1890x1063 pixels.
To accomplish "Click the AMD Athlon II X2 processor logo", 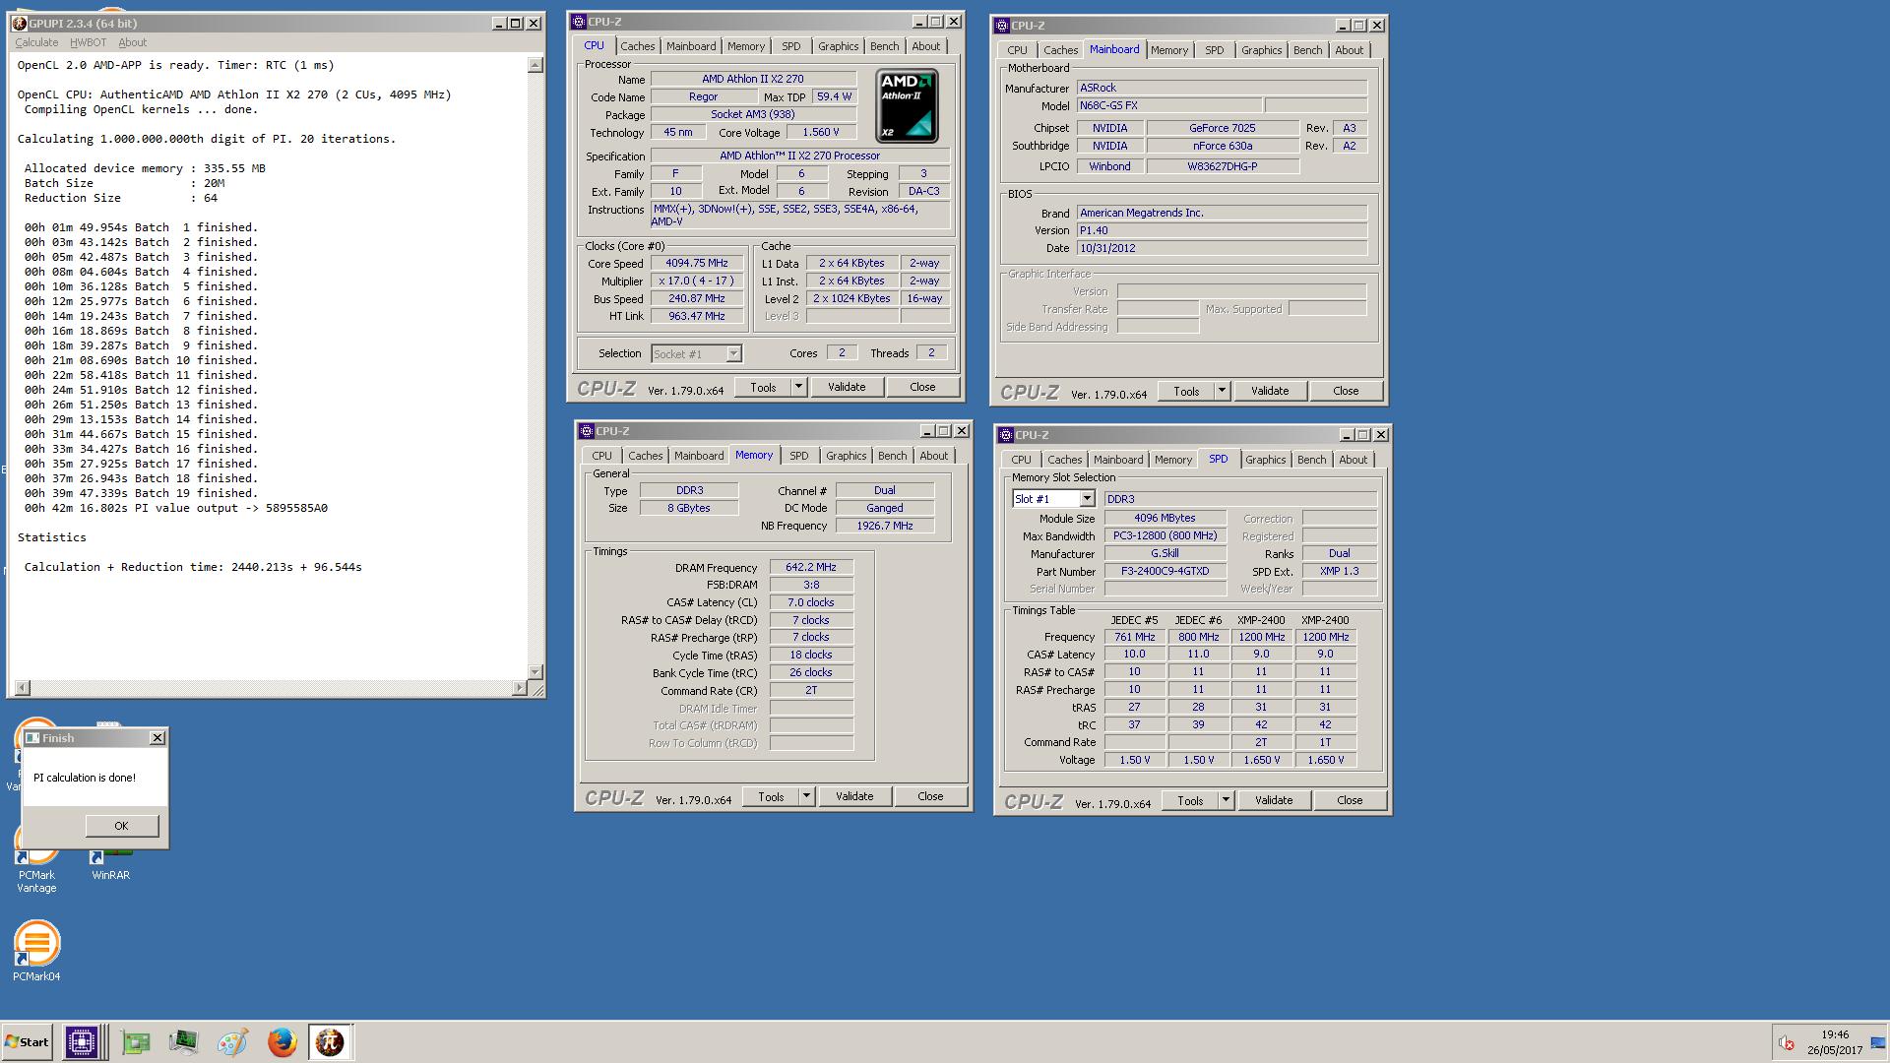I will (x=907, y=105).
